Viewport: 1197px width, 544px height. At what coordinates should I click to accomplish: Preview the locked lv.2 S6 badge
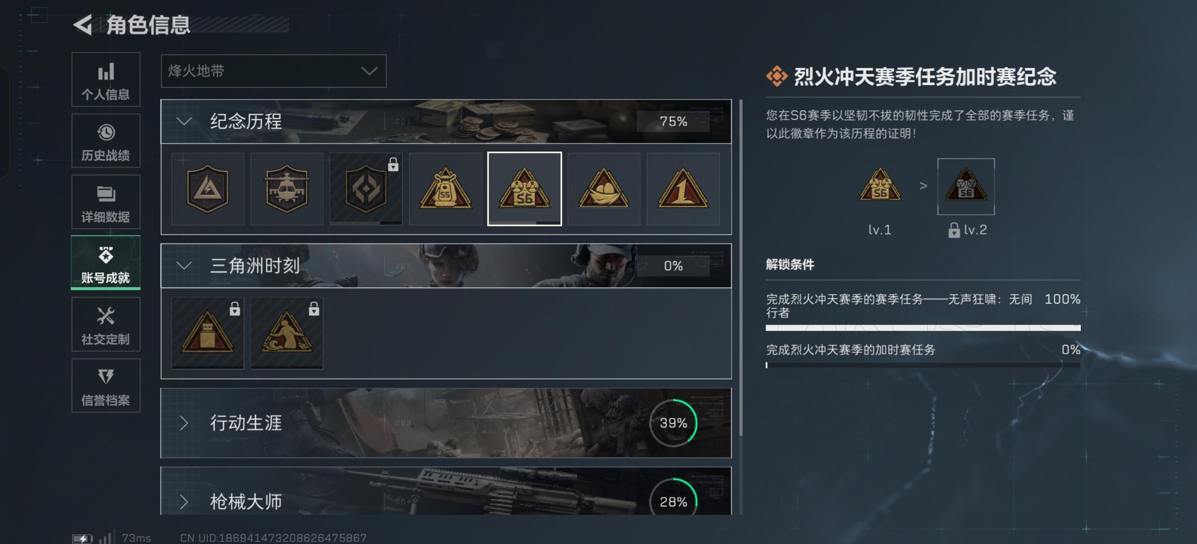(966, 187)
